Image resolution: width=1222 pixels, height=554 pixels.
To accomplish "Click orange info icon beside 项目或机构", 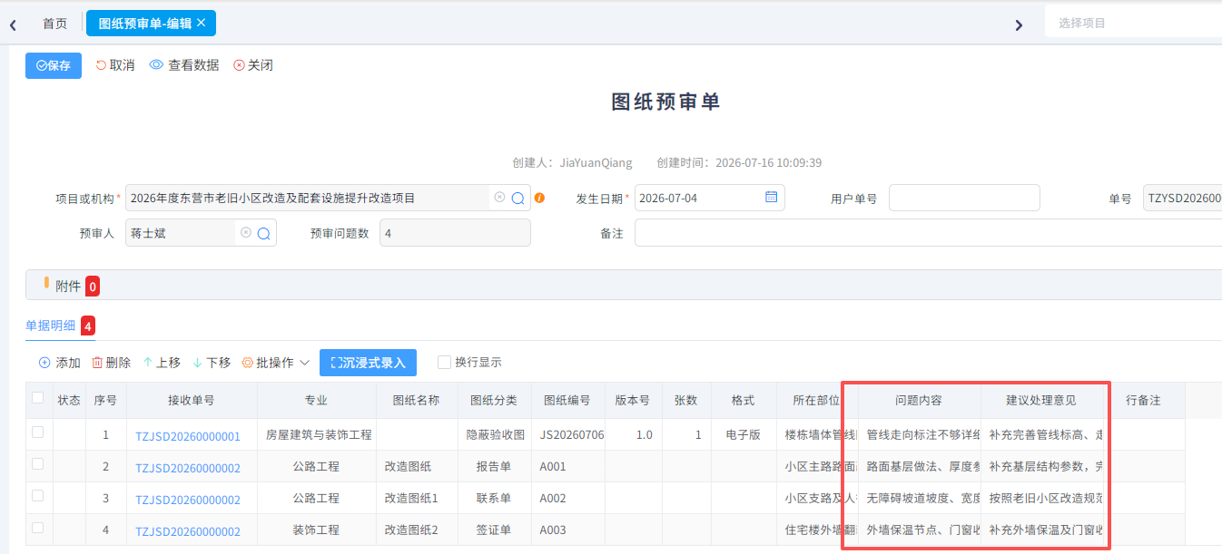I will [539, 198].
